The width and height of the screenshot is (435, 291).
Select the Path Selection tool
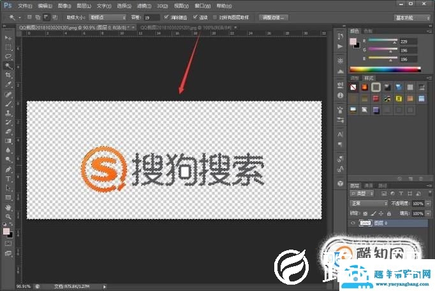8,188
